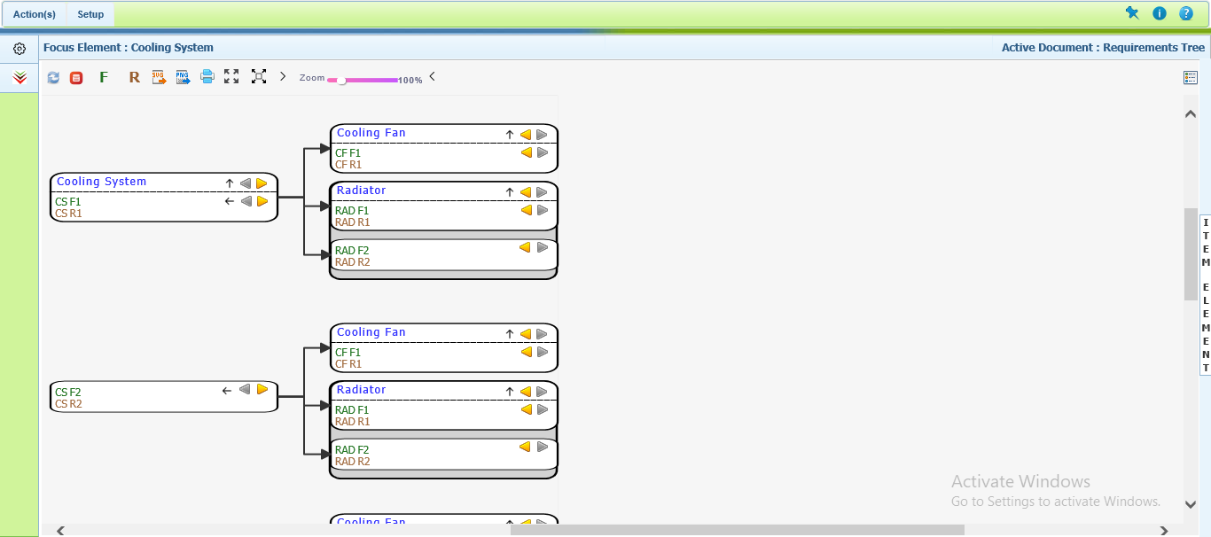Click gray right triangle on Radiator header linked to CS F1
This screenshot has height=537, width=1211.
pos(542,192)
